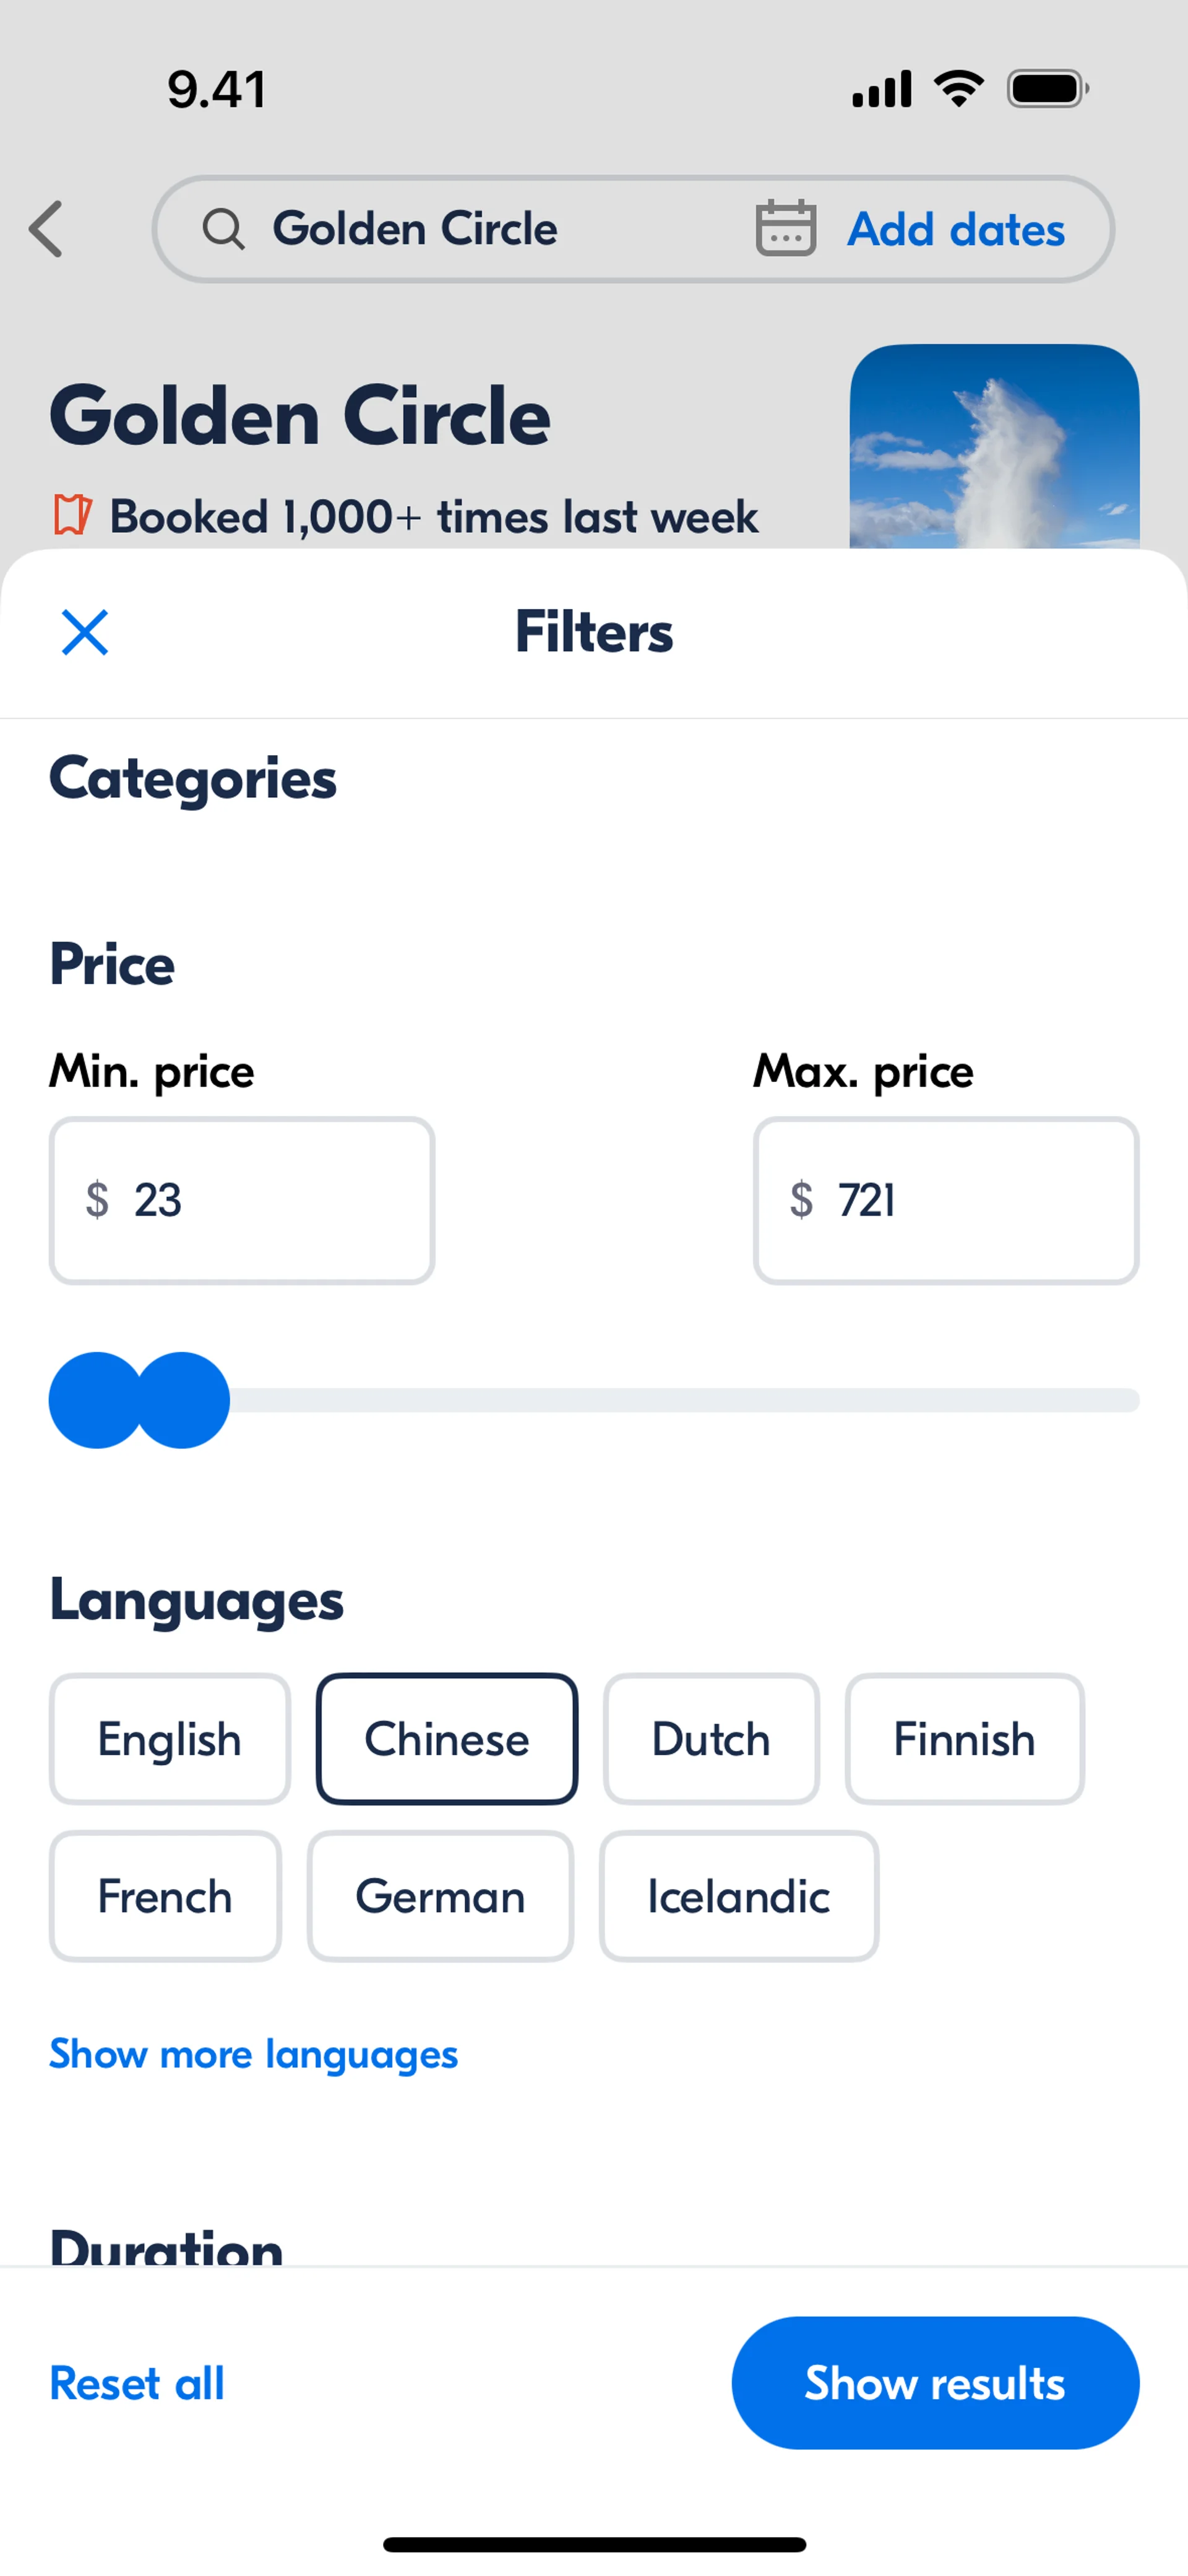1188x2576 pixels.
Task: Focus the Max. price input field
Action: pos(946,1200)
